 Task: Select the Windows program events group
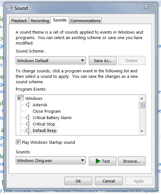pyautogui.click(x=34, y=98)
